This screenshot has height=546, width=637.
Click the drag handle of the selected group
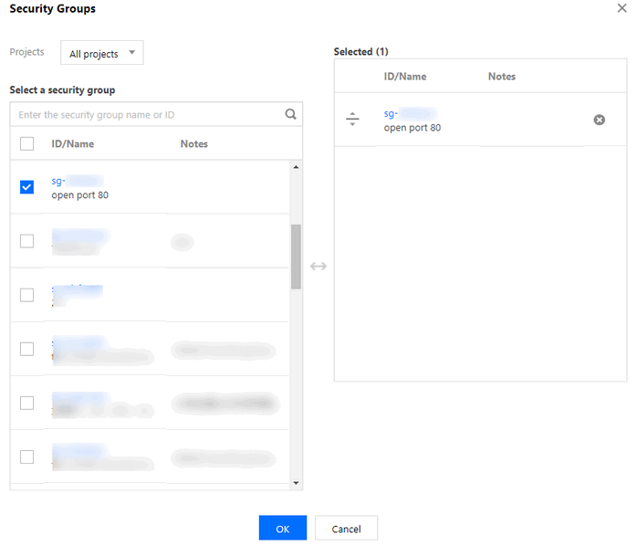click(353, 120)
